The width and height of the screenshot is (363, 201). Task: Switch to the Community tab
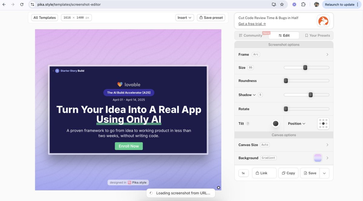coord(250,35)
